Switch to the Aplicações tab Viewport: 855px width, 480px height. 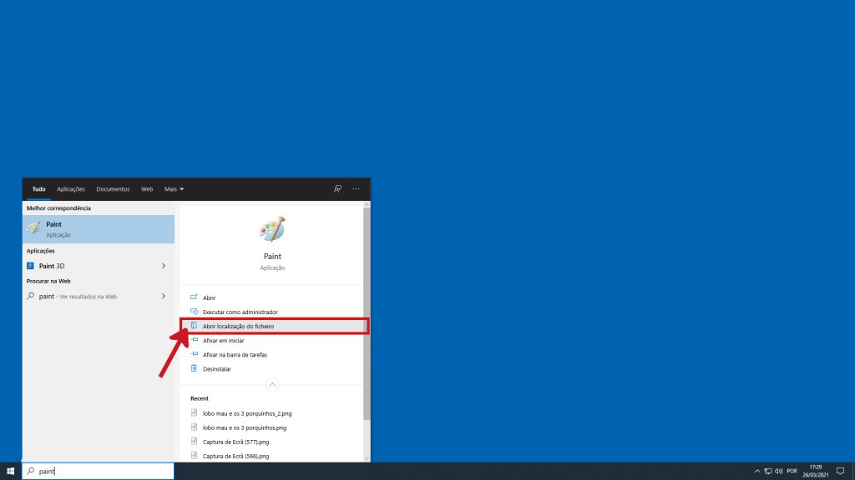point(71,189)
